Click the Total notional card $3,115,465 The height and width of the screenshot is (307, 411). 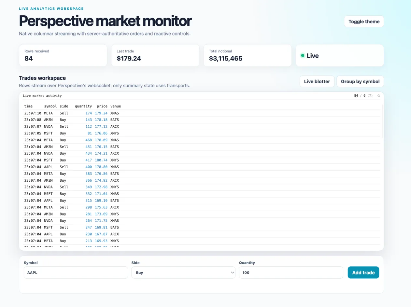(248, 56)
